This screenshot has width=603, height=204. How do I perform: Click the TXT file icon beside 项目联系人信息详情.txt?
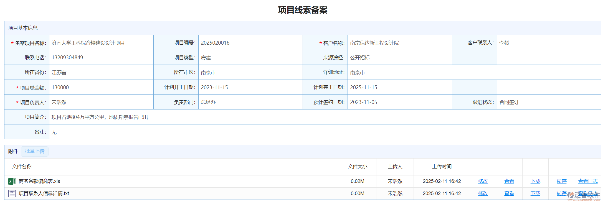coord(12,193)
